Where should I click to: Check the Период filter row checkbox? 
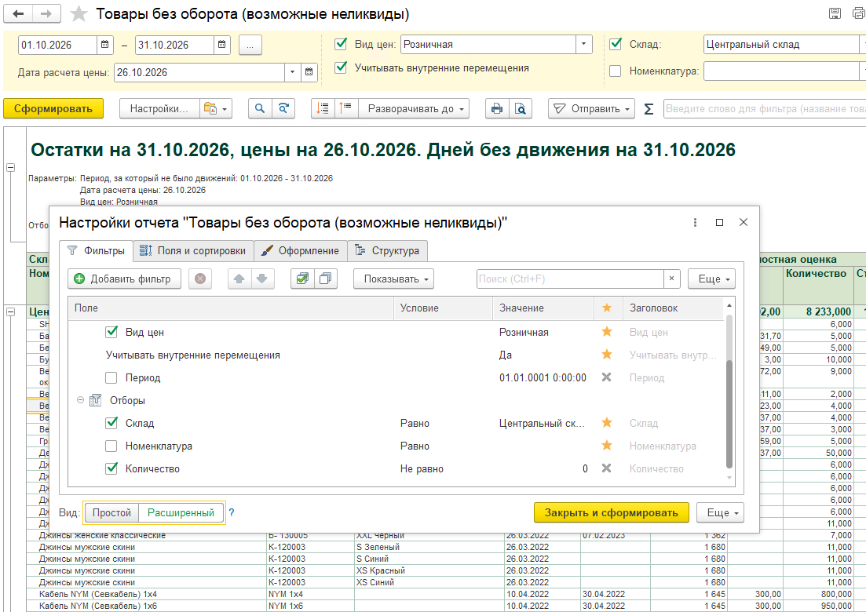[x=111, y=378]
